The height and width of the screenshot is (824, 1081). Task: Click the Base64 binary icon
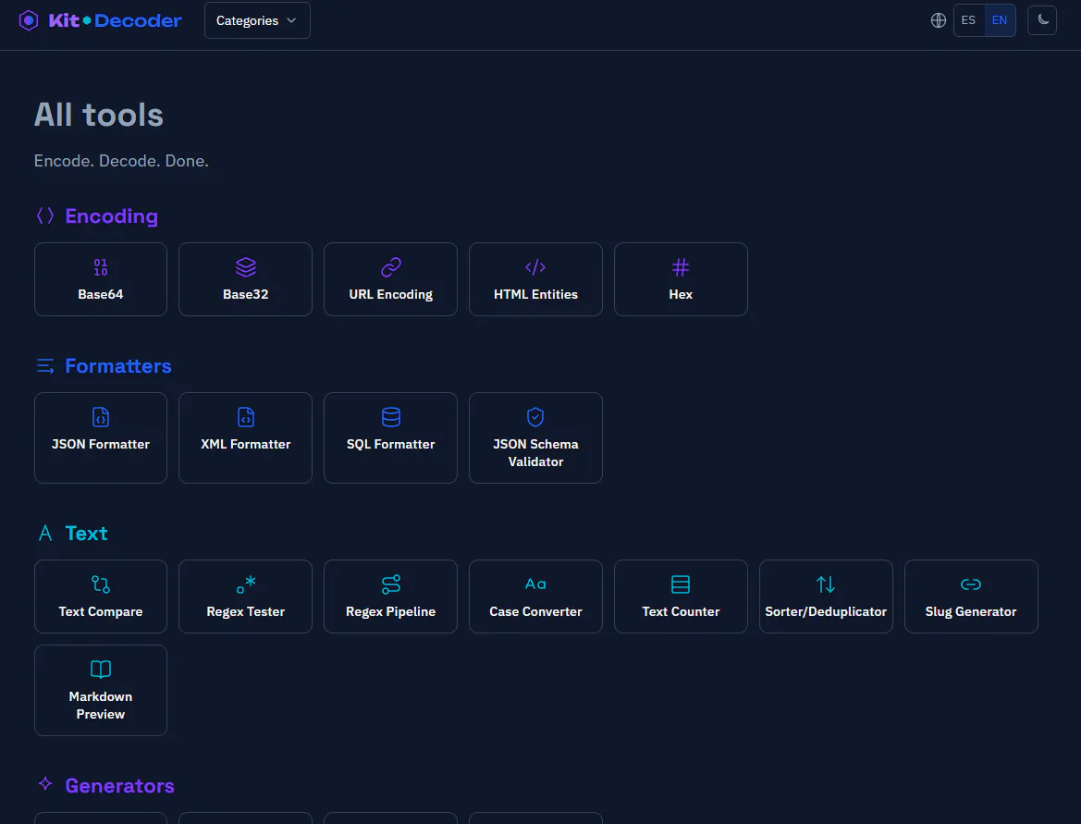101,267
